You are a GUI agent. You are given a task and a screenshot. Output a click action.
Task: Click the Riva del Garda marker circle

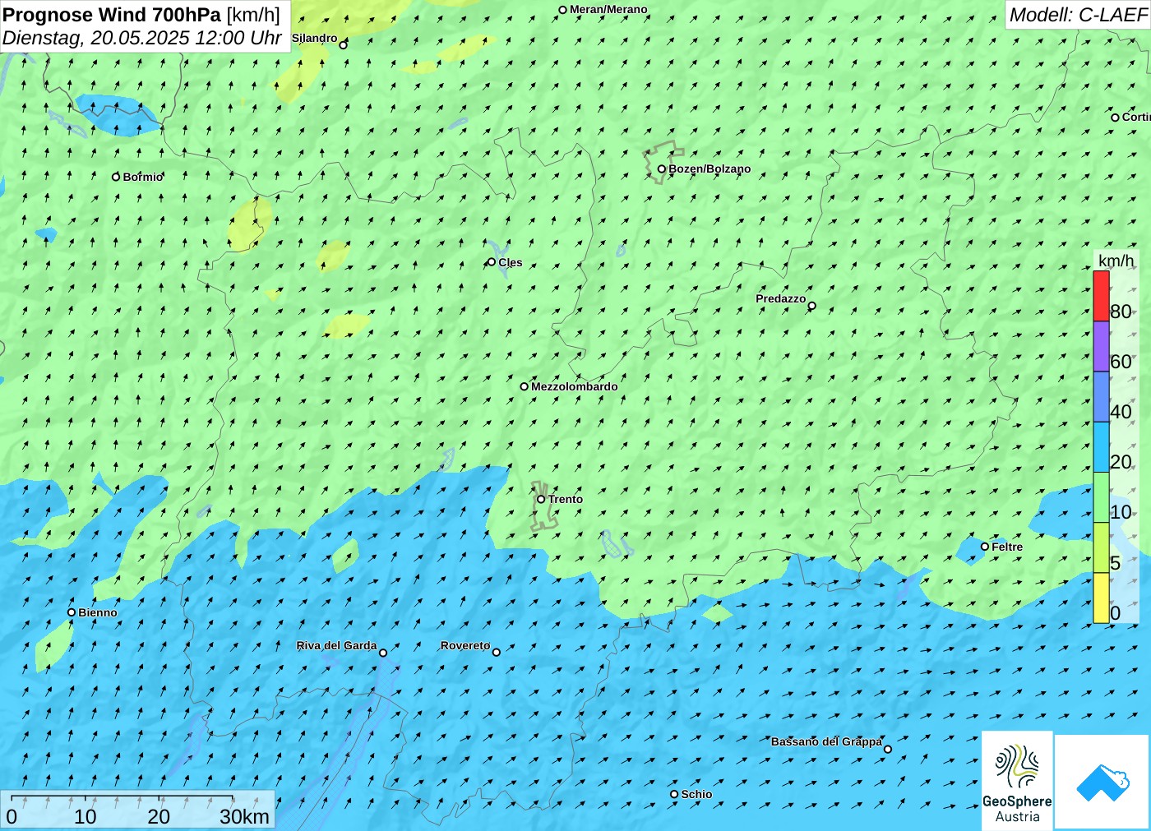pos(382,653)
